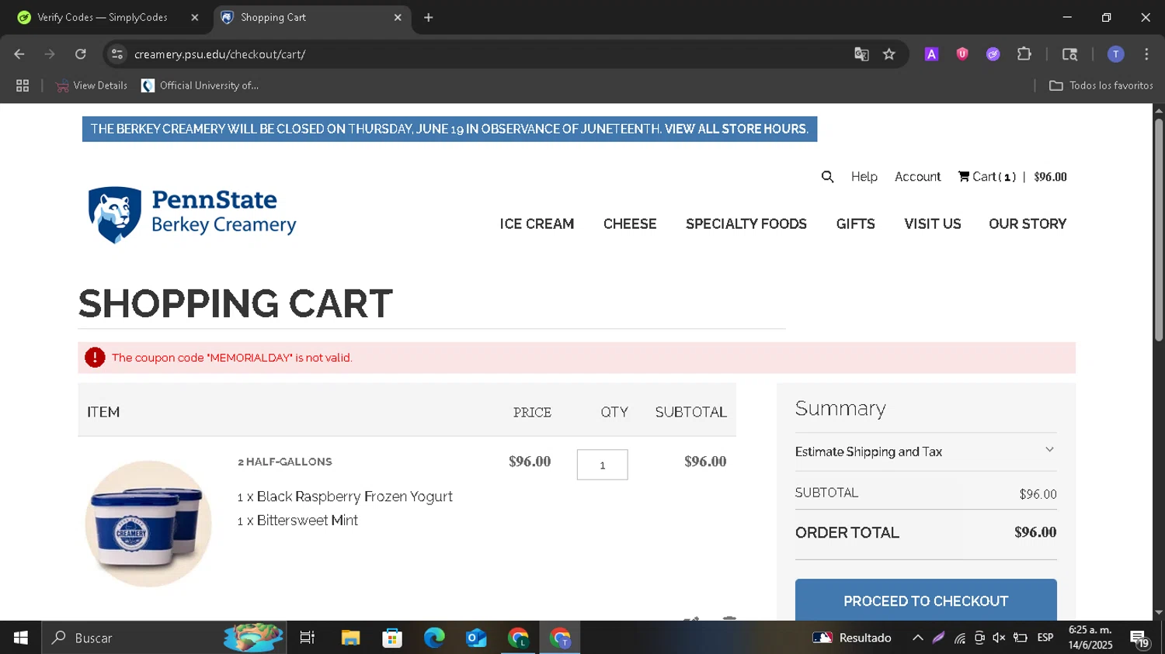Open the Extensions puzzle piece menu

[1024, 54]
